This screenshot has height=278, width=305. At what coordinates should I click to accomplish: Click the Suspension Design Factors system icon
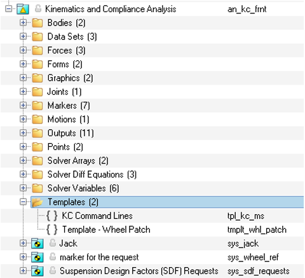[x=37, y=271]
